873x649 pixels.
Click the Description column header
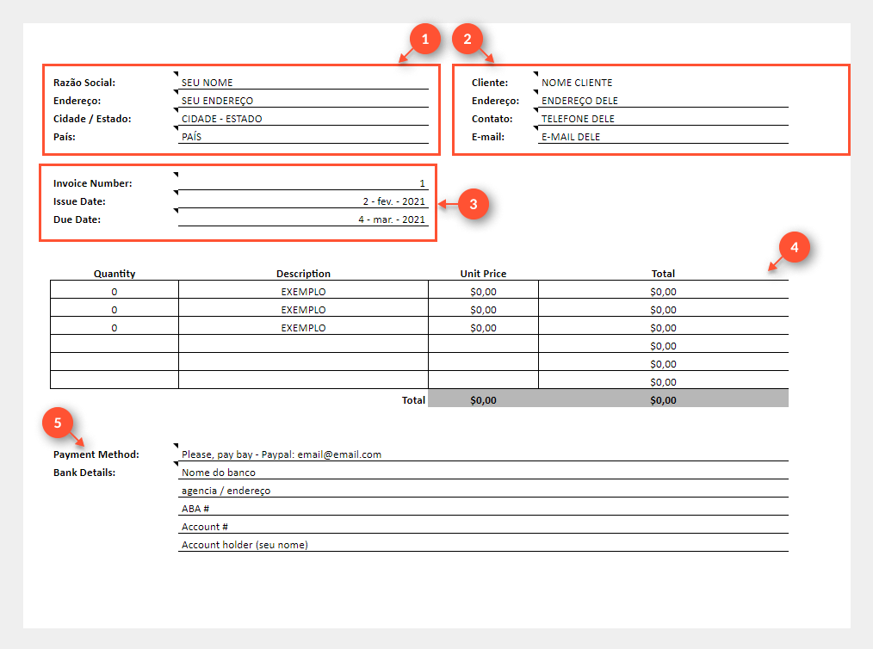303,274
